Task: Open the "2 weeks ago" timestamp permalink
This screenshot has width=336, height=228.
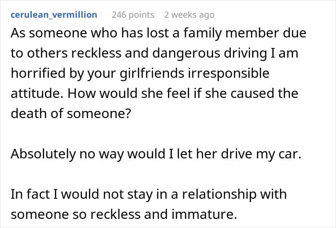Action: 189,15
